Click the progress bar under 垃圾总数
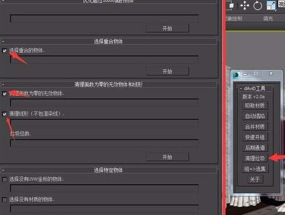This screenshot has width=285, height=215. 105,143
